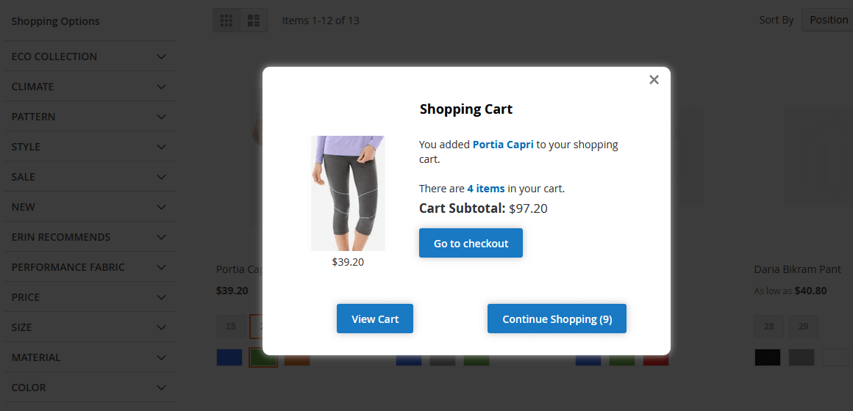853x411 pixels.
Task: Switch to grid view mode
Action: [226, 21]
